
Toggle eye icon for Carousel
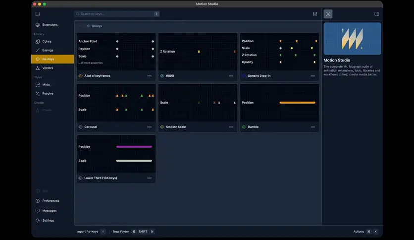(x=81, y=127)
